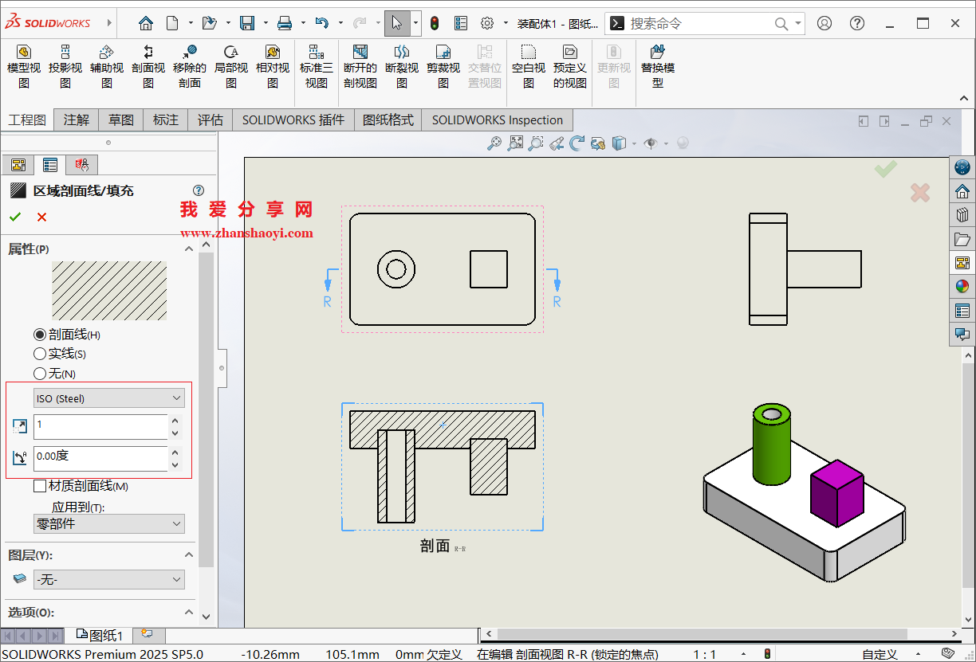Screen dimensions: 976x662
Task: Click the Relative View (相对视图) tool
Action: [273, 66]
